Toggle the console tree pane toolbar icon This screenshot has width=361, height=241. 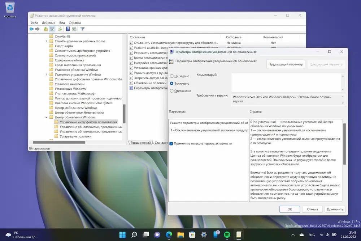pos(52,29)
